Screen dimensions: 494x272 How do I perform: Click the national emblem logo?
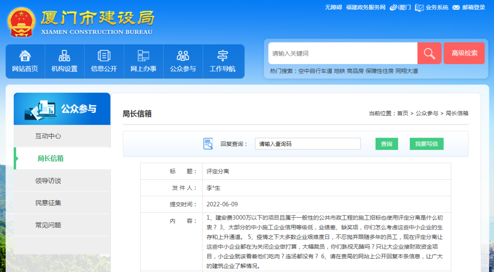coord(21,22)
